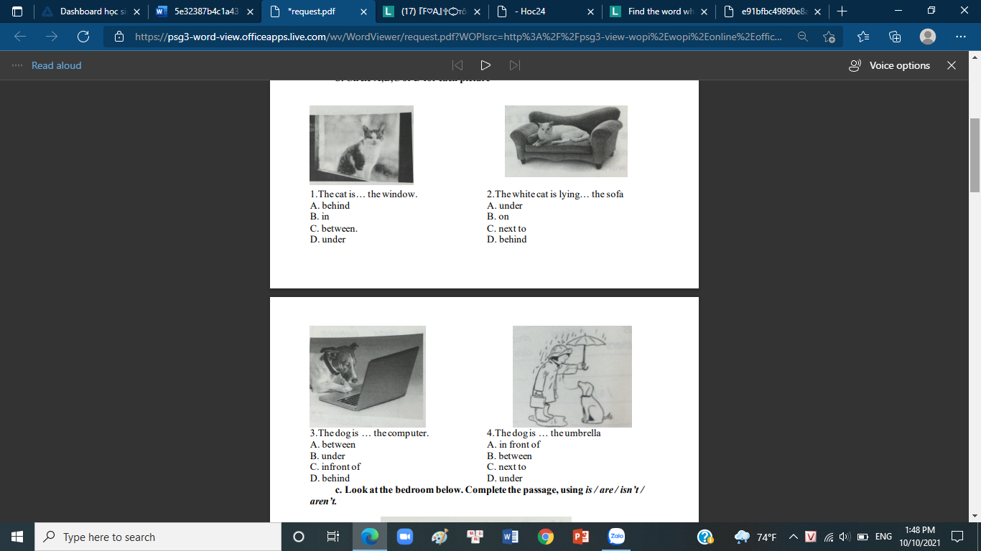
Task: Close the Read aloud toolbar
Action: 952,65
